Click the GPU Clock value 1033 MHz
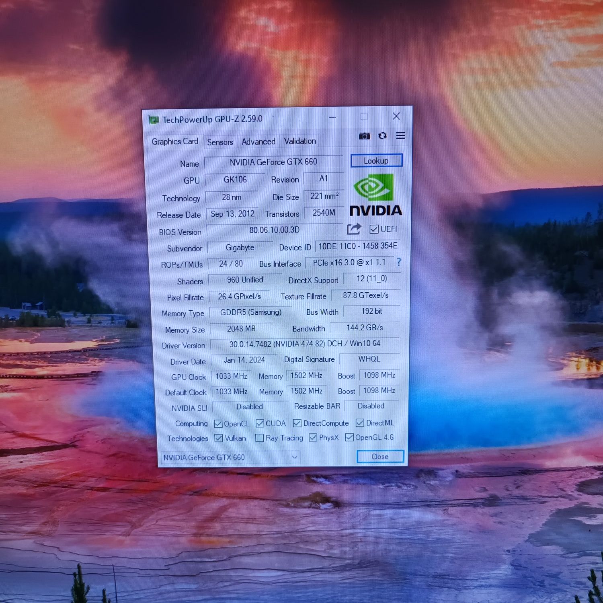This screenshot has height=603, width=603. click(x=231, y=376)
